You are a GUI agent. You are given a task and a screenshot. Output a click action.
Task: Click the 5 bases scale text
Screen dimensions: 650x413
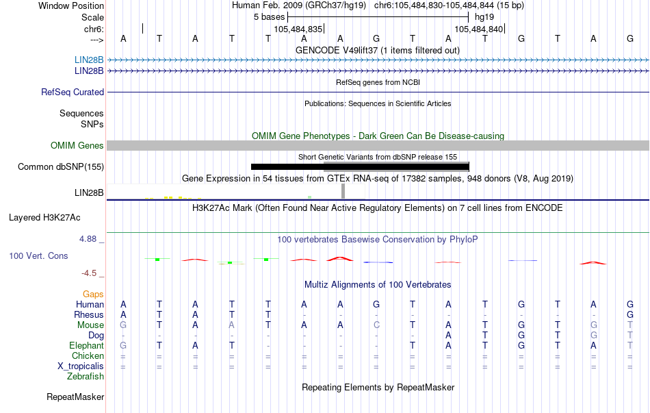click(x=270, y=17)
